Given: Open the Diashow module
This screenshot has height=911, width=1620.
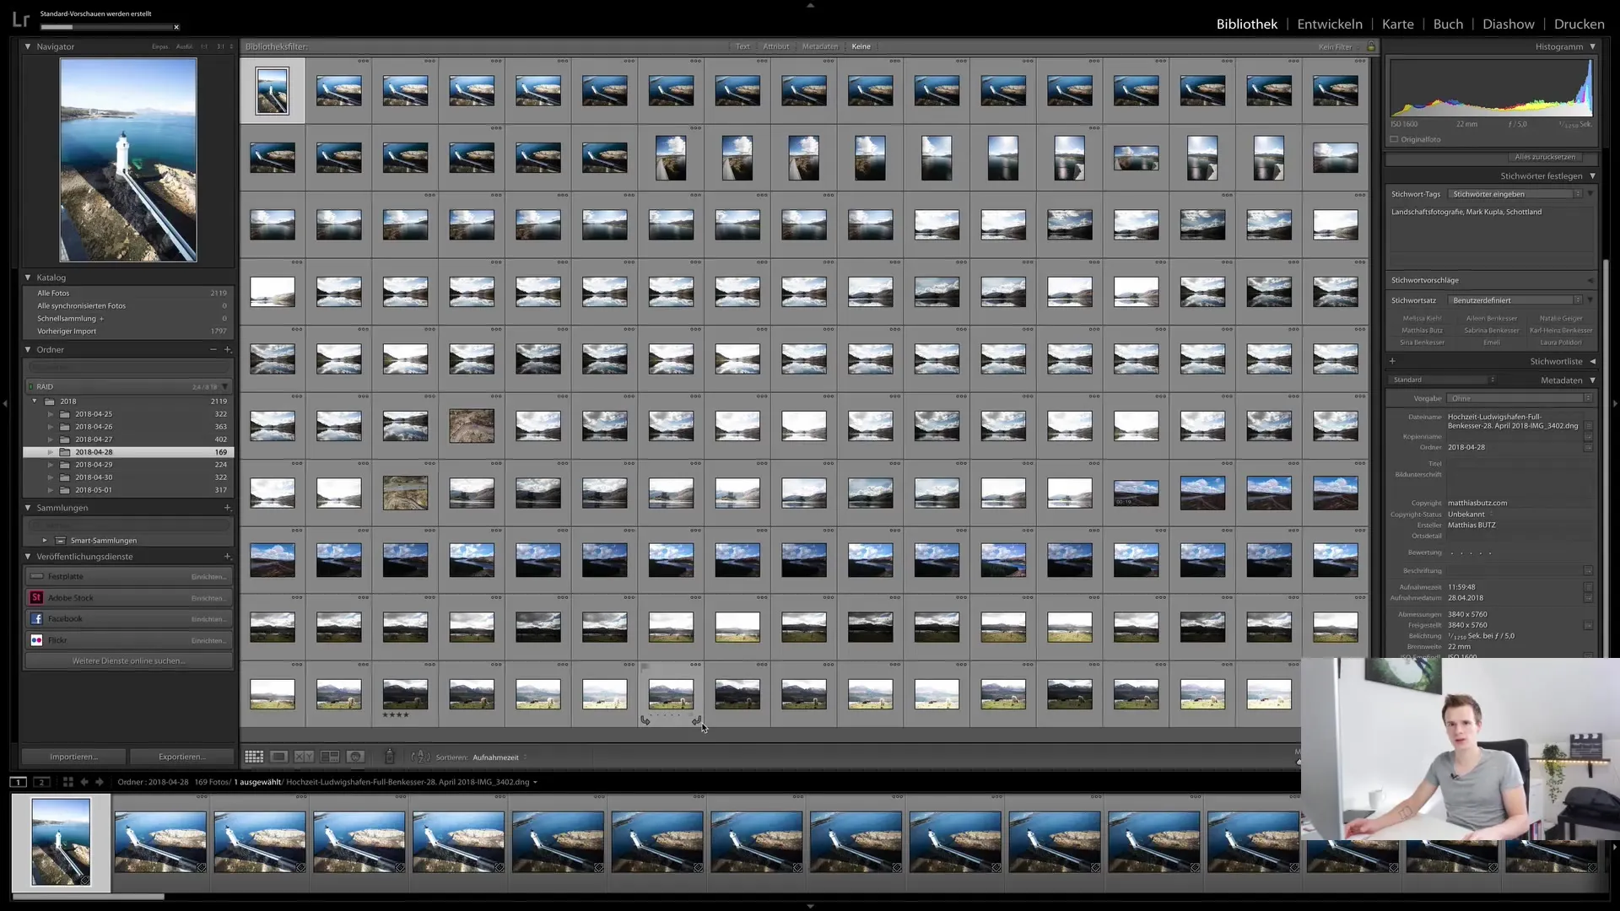Looking at the screenshot, I should tap(1509, 24).
